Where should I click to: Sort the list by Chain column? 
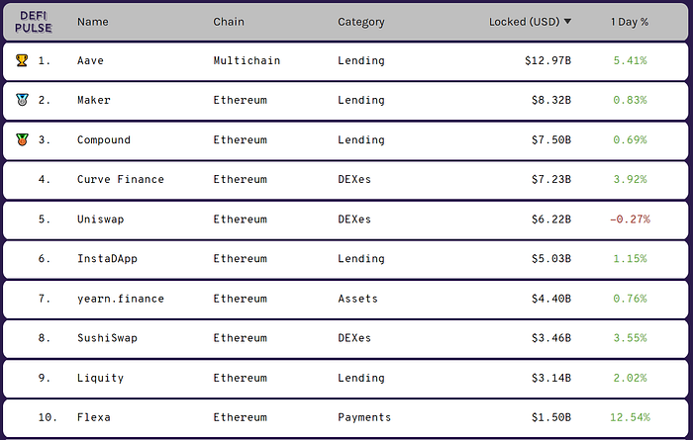229,22
